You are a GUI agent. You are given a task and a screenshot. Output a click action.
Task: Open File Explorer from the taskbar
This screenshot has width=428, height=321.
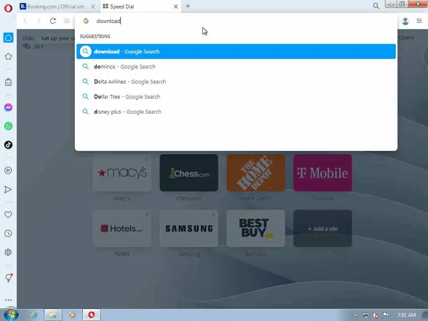53,315
